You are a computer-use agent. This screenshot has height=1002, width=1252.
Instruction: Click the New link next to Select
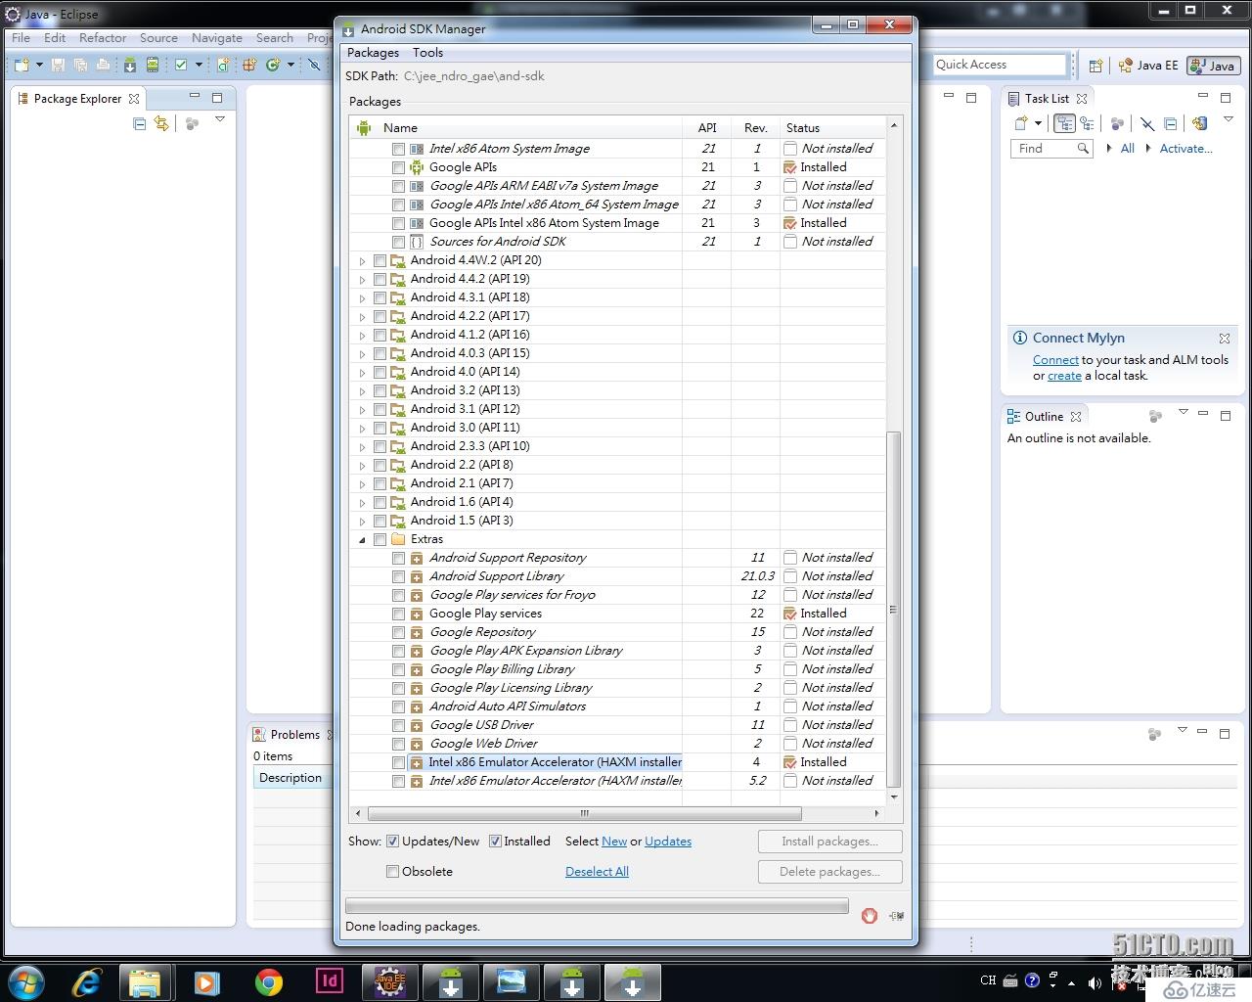coord(614,841)
